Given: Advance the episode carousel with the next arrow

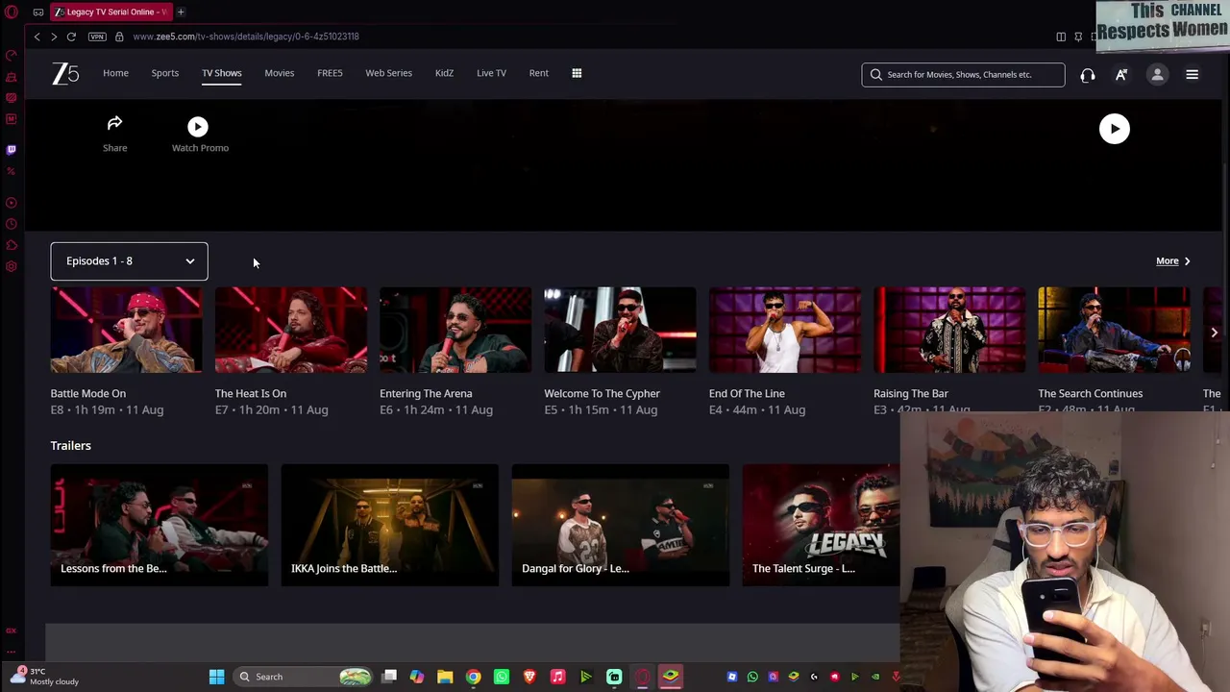Looking at the screenshot, I should tap(1214, 333).
